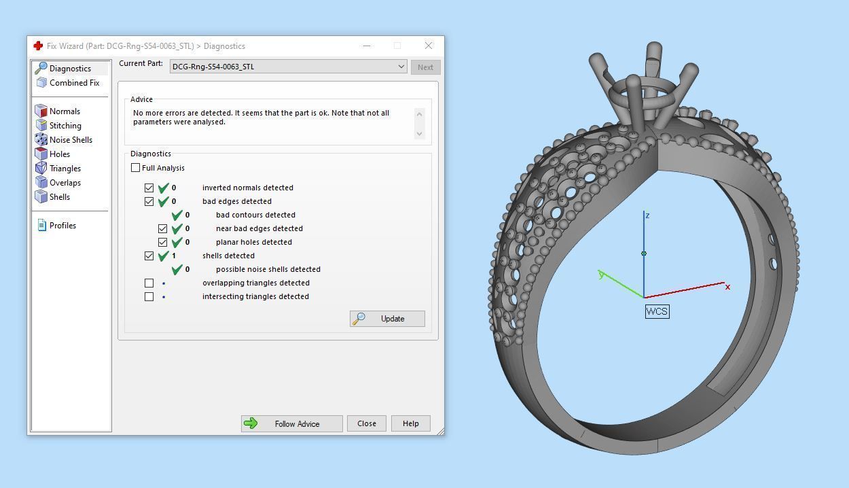Click the Update button
Screen dimensions: 849x488
(x=387, y=318)
